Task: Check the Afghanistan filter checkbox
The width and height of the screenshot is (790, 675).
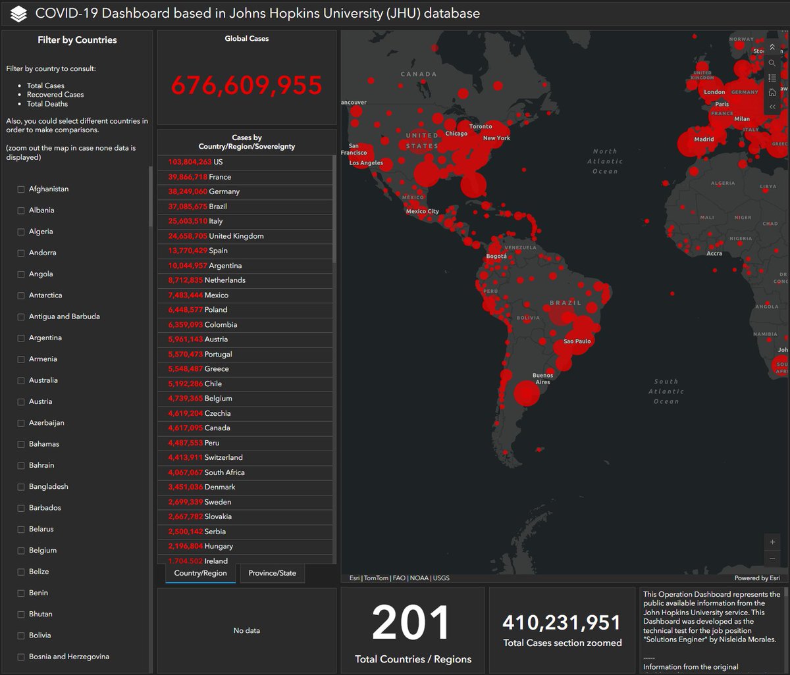Action: (21, 189)
